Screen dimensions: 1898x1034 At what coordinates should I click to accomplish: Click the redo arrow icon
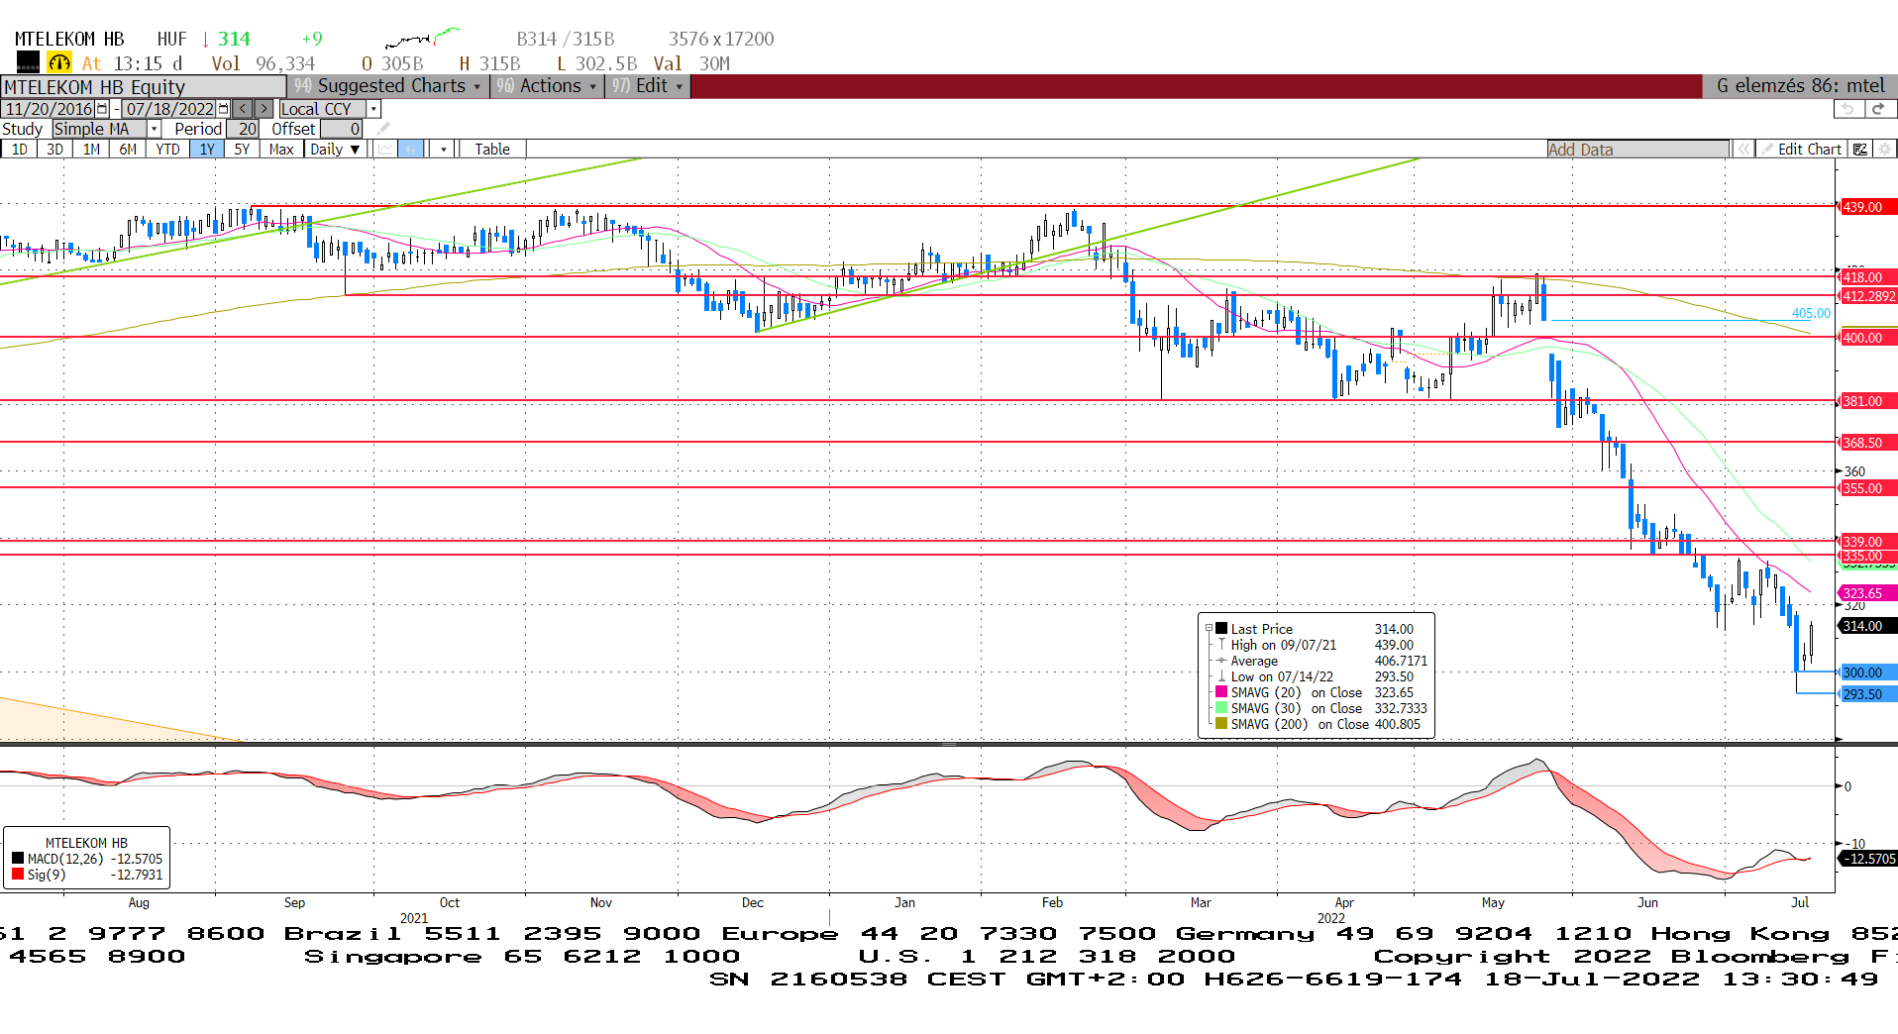[x=1879, y=109]
